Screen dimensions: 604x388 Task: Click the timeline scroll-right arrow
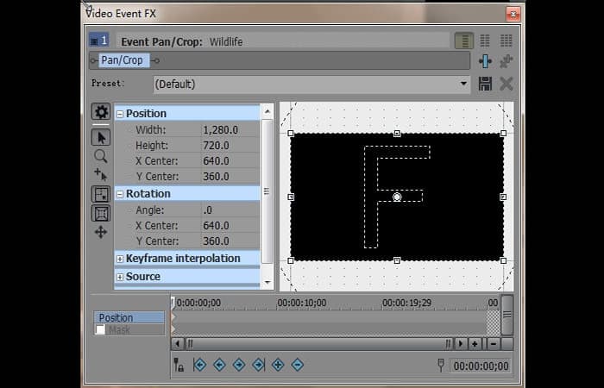pyautogui.click(x=461, y=344)
